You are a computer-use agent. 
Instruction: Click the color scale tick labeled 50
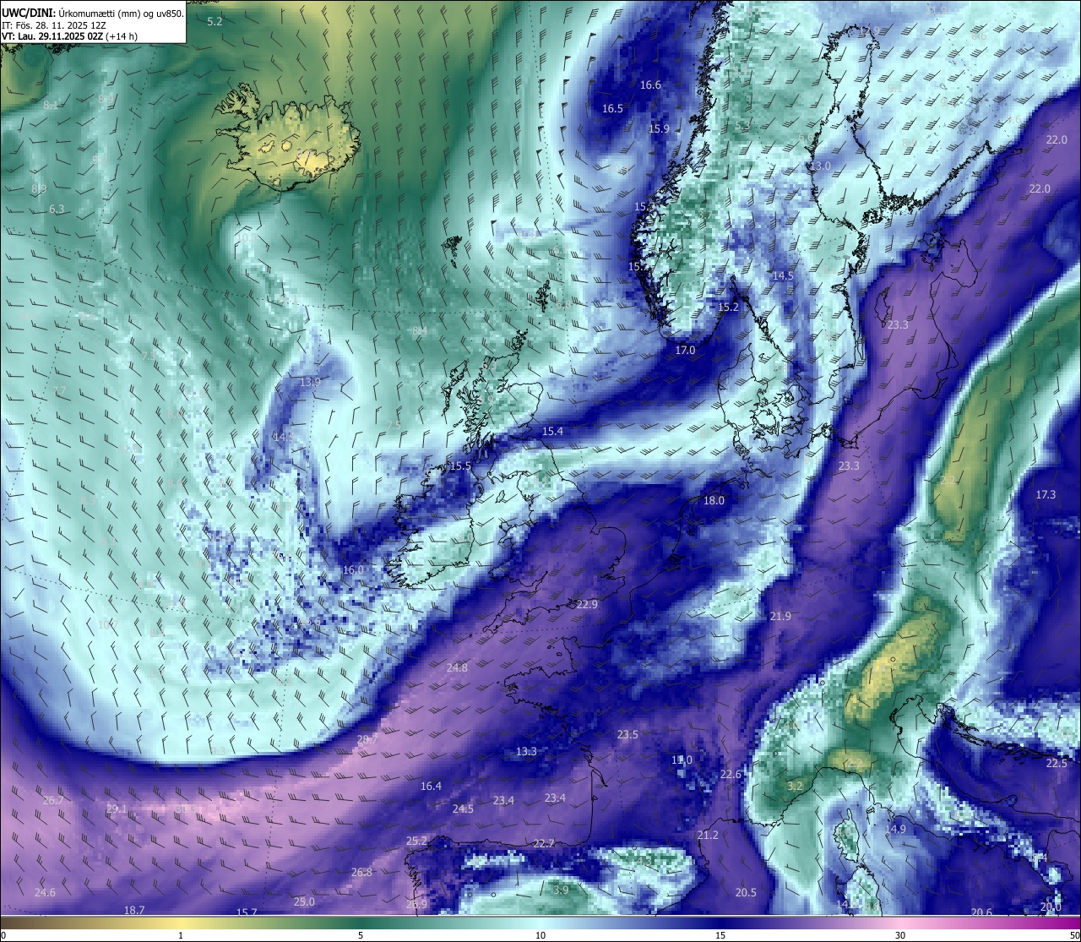[1074, 934]
